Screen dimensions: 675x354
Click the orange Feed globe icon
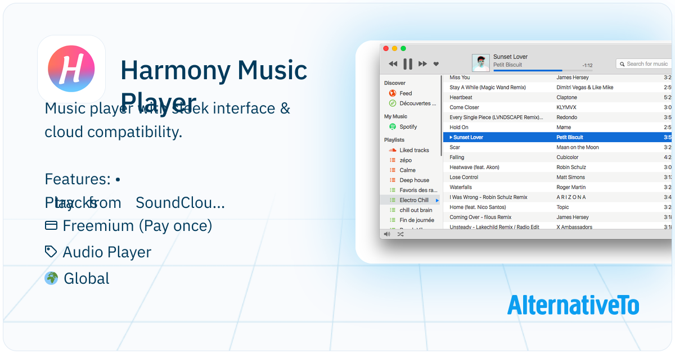point(393,93)
